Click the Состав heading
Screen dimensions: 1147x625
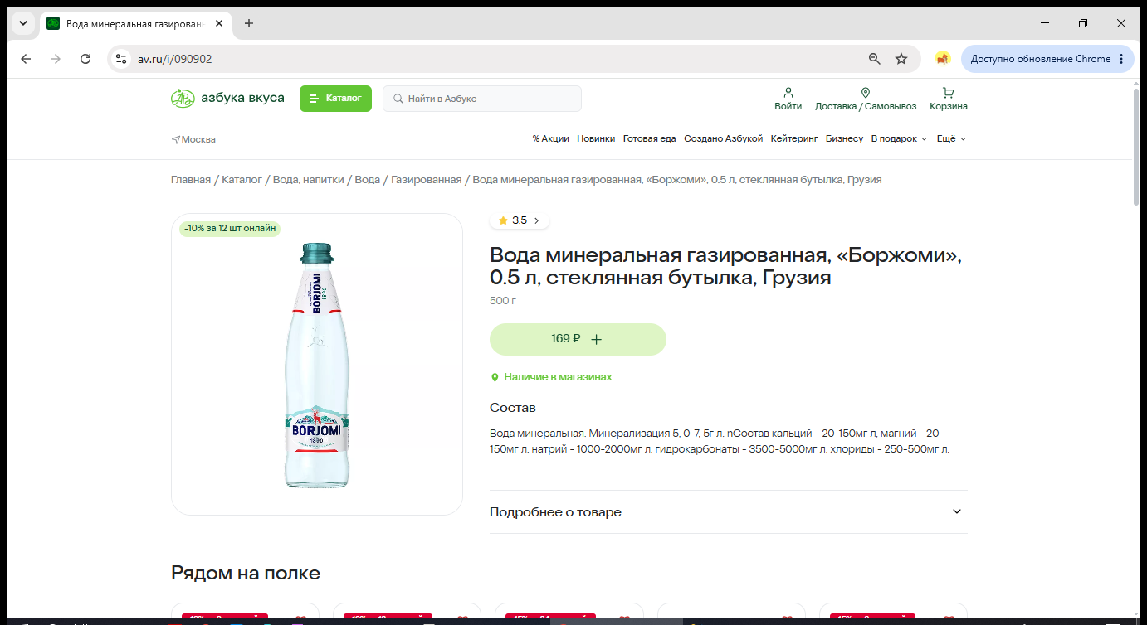point(513,408)
